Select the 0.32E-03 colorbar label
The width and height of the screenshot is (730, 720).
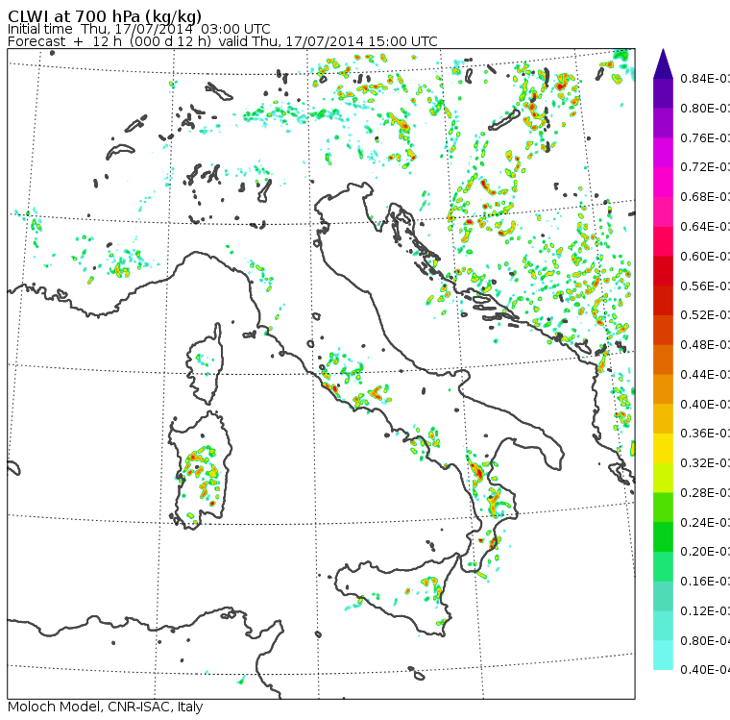coord(705,463)
